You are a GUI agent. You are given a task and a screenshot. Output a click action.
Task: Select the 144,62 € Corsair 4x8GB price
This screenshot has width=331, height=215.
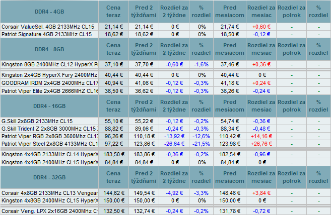click(114, 193)
